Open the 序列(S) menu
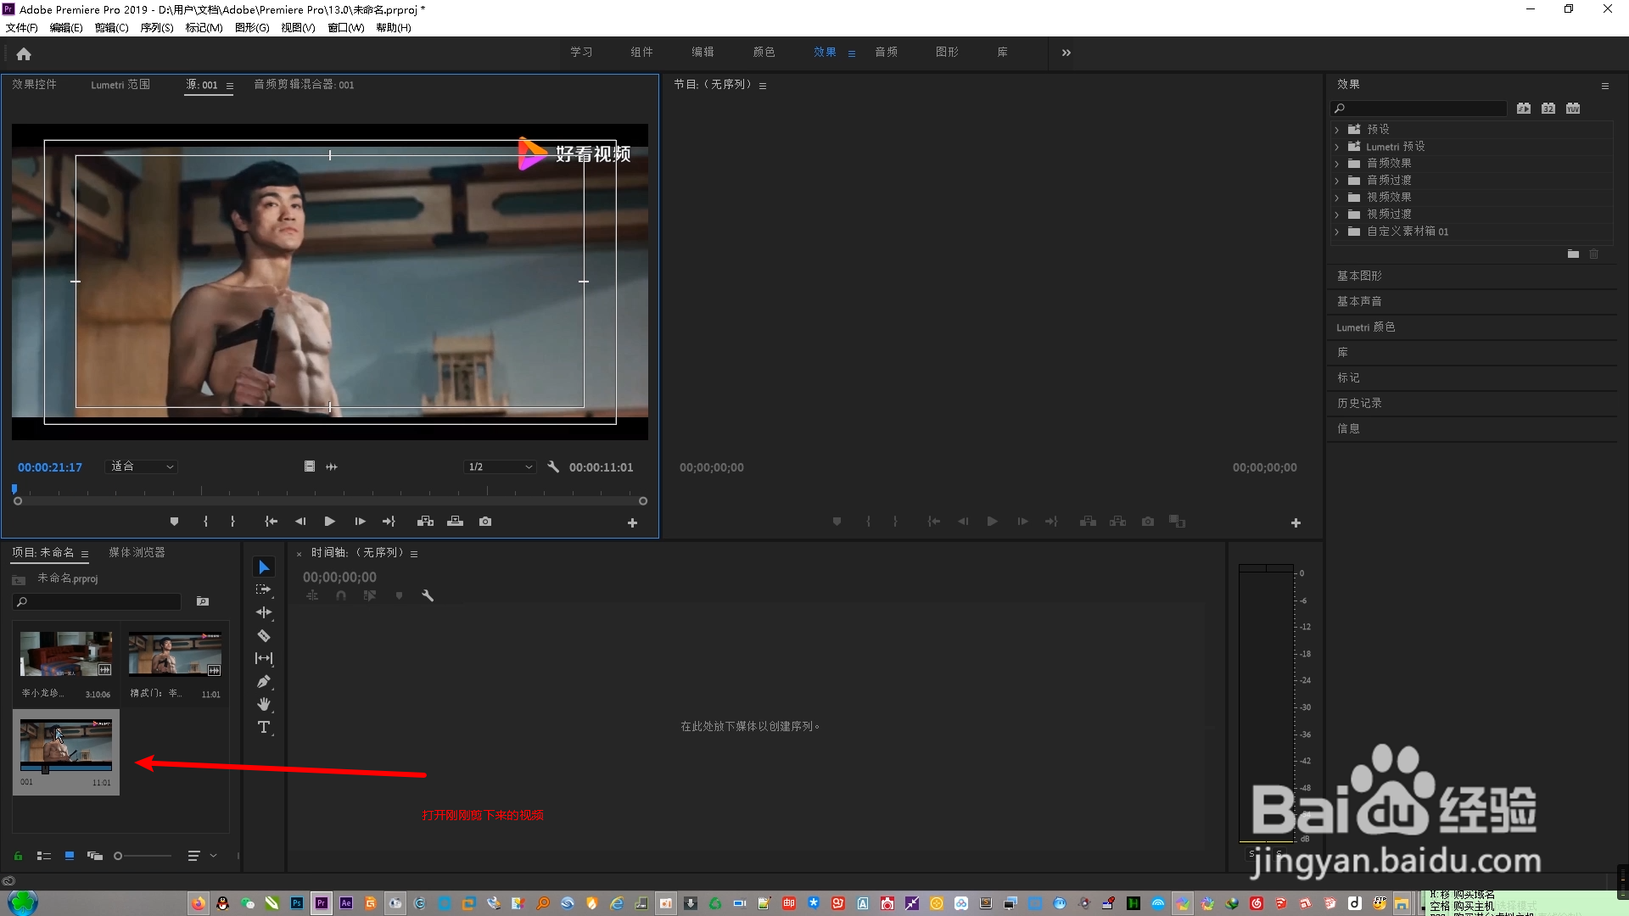The image size is (1629, 916). [157, 28]
